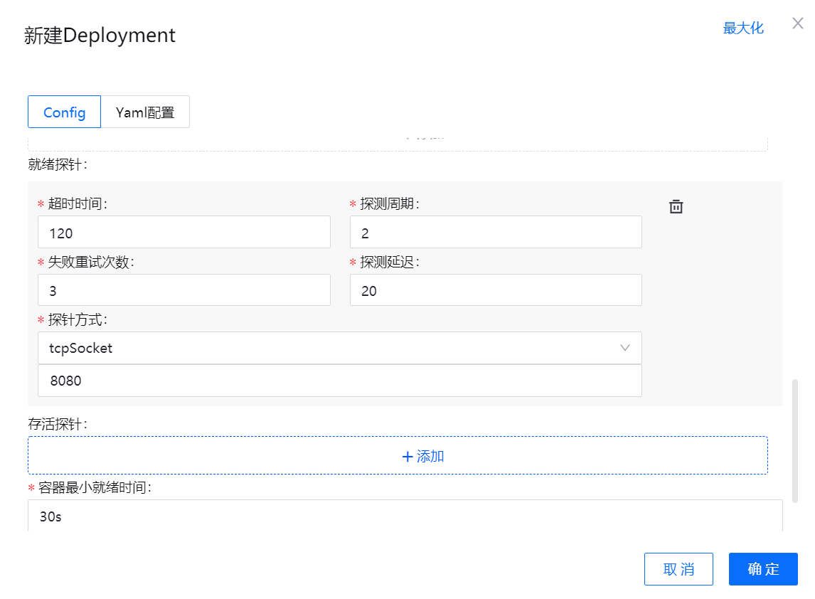Image resolution: width=815 pixels, height=599 pixels.
Task: Close the 新建Deployment dialog
Action: coord(797,23)
